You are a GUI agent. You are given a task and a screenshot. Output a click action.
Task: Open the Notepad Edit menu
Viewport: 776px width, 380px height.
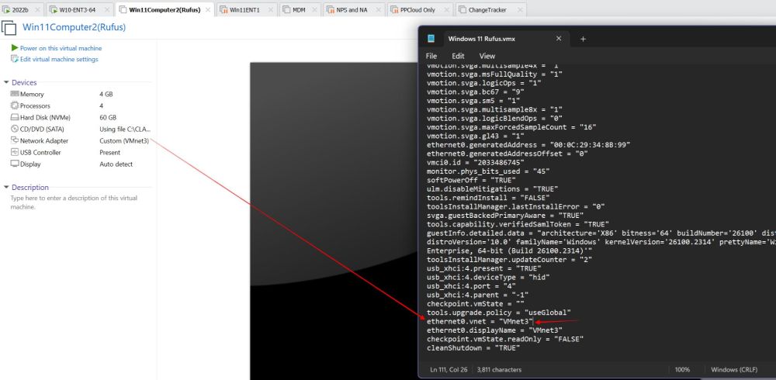click(458, 56)
